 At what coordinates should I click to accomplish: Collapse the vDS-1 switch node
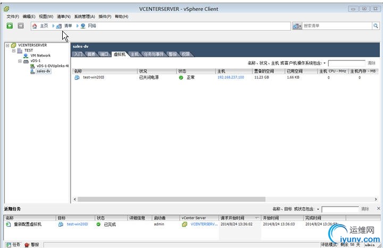coord(20,61)
